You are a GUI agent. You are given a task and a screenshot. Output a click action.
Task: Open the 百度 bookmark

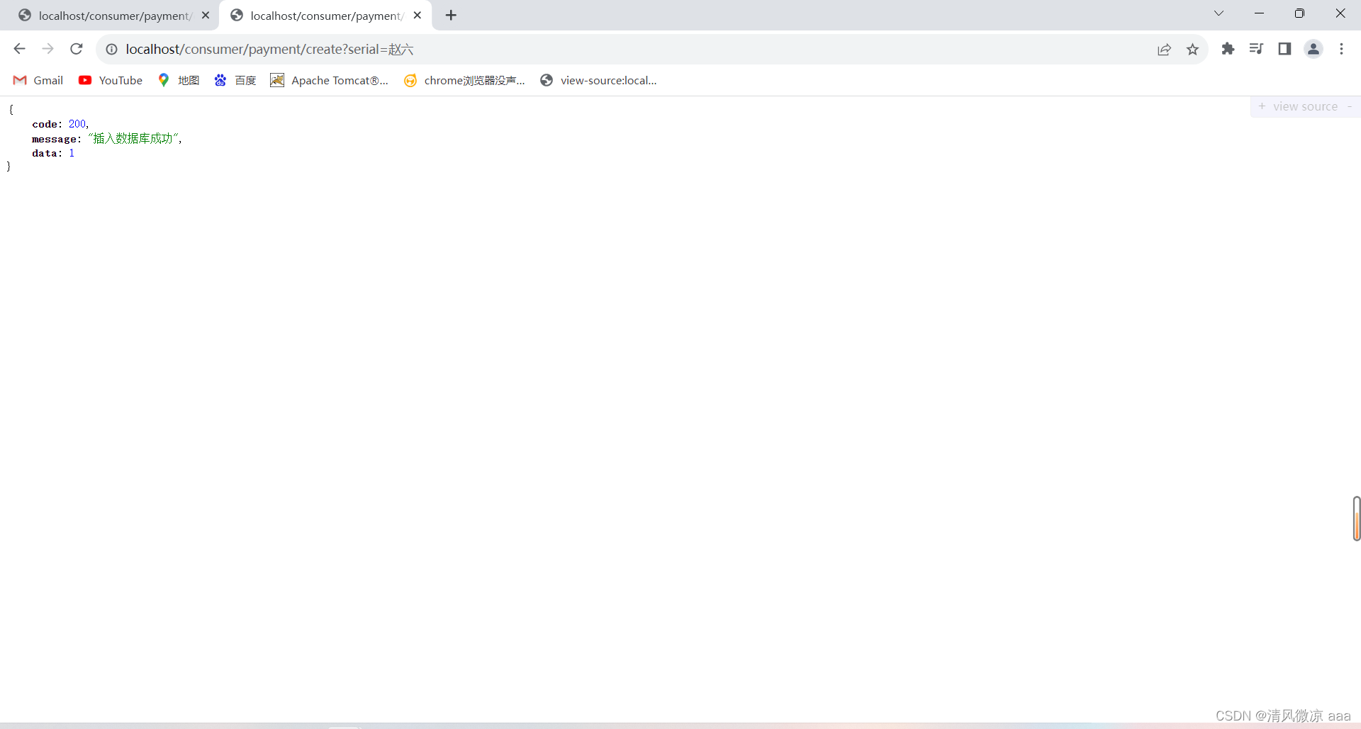(235, 80)
